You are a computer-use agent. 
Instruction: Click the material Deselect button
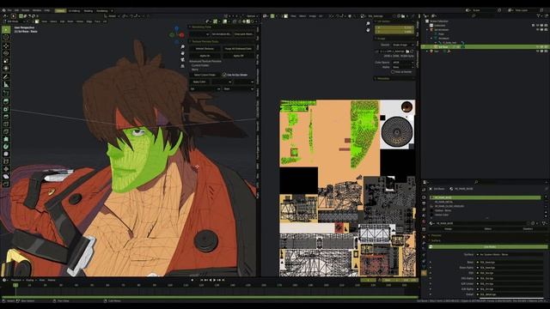click(528, 229)
